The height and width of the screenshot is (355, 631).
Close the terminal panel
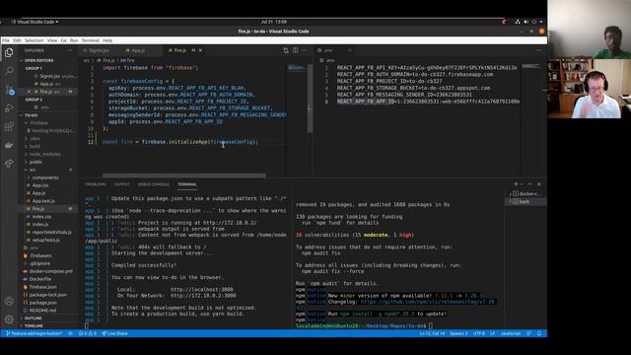click(539, 184)
